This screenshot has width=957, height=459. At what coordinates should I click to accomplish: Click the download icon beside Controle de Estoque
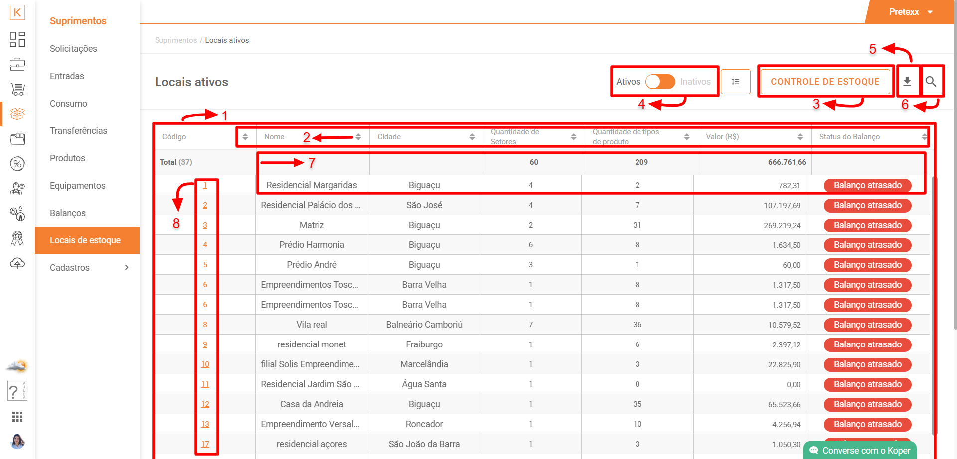[x=907, y=81]
